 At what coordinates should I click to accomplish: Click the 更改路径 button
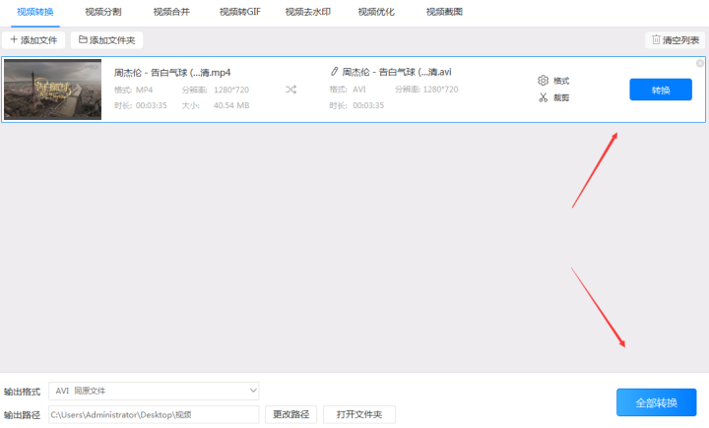click(290, 414)
